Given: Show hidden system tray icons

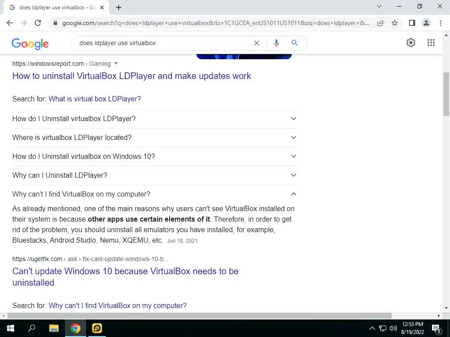Looking at the screenshot, I should 372,328.
